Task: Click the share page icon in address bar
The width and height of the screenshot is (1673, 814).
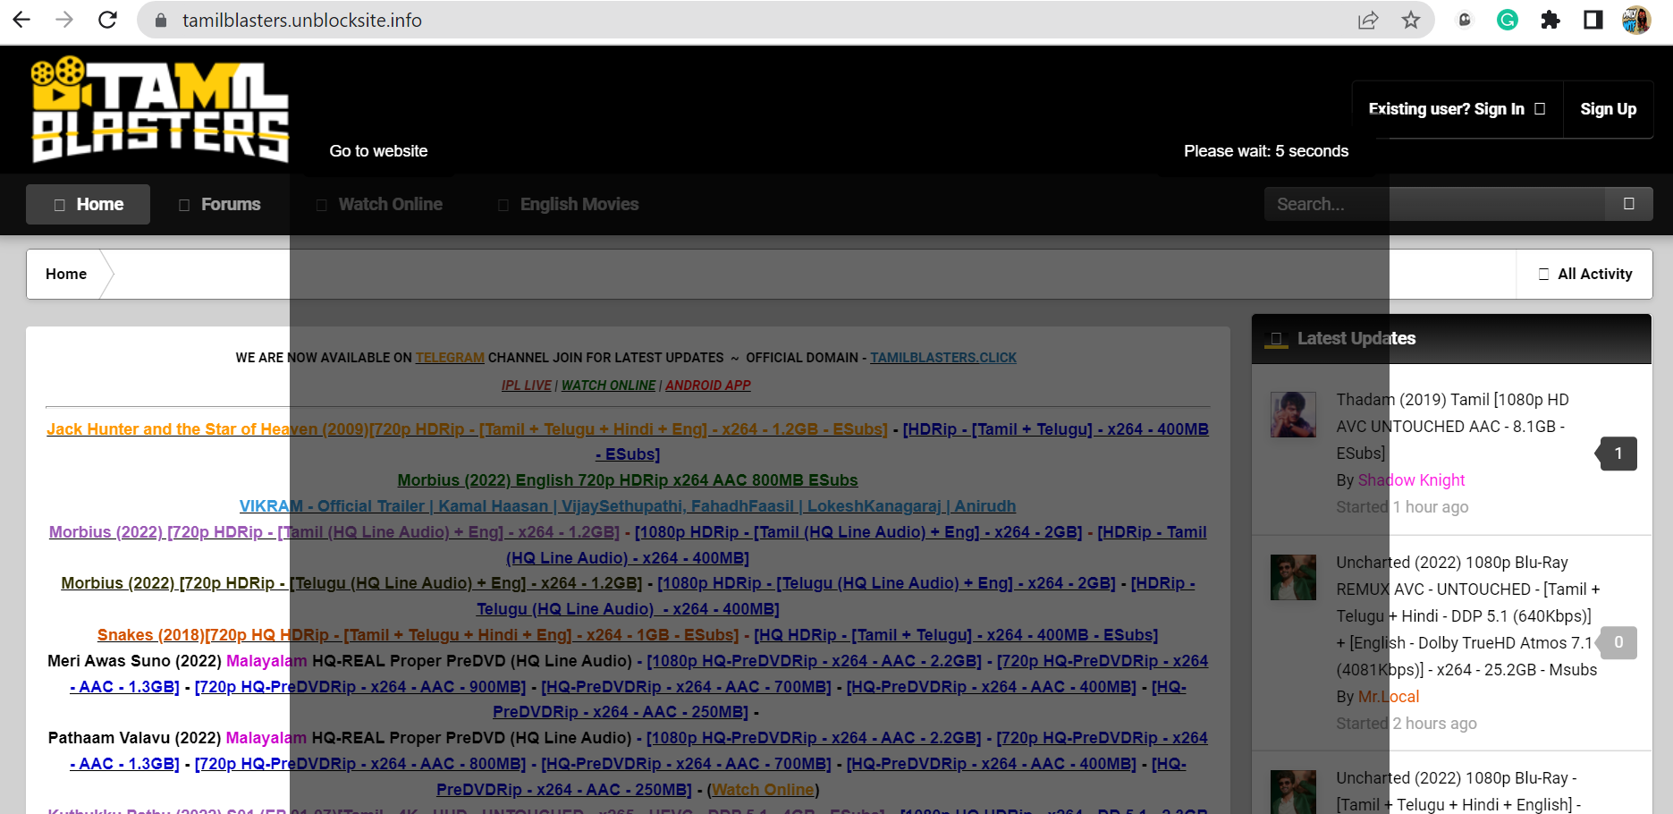Action: click(1367, 20)
